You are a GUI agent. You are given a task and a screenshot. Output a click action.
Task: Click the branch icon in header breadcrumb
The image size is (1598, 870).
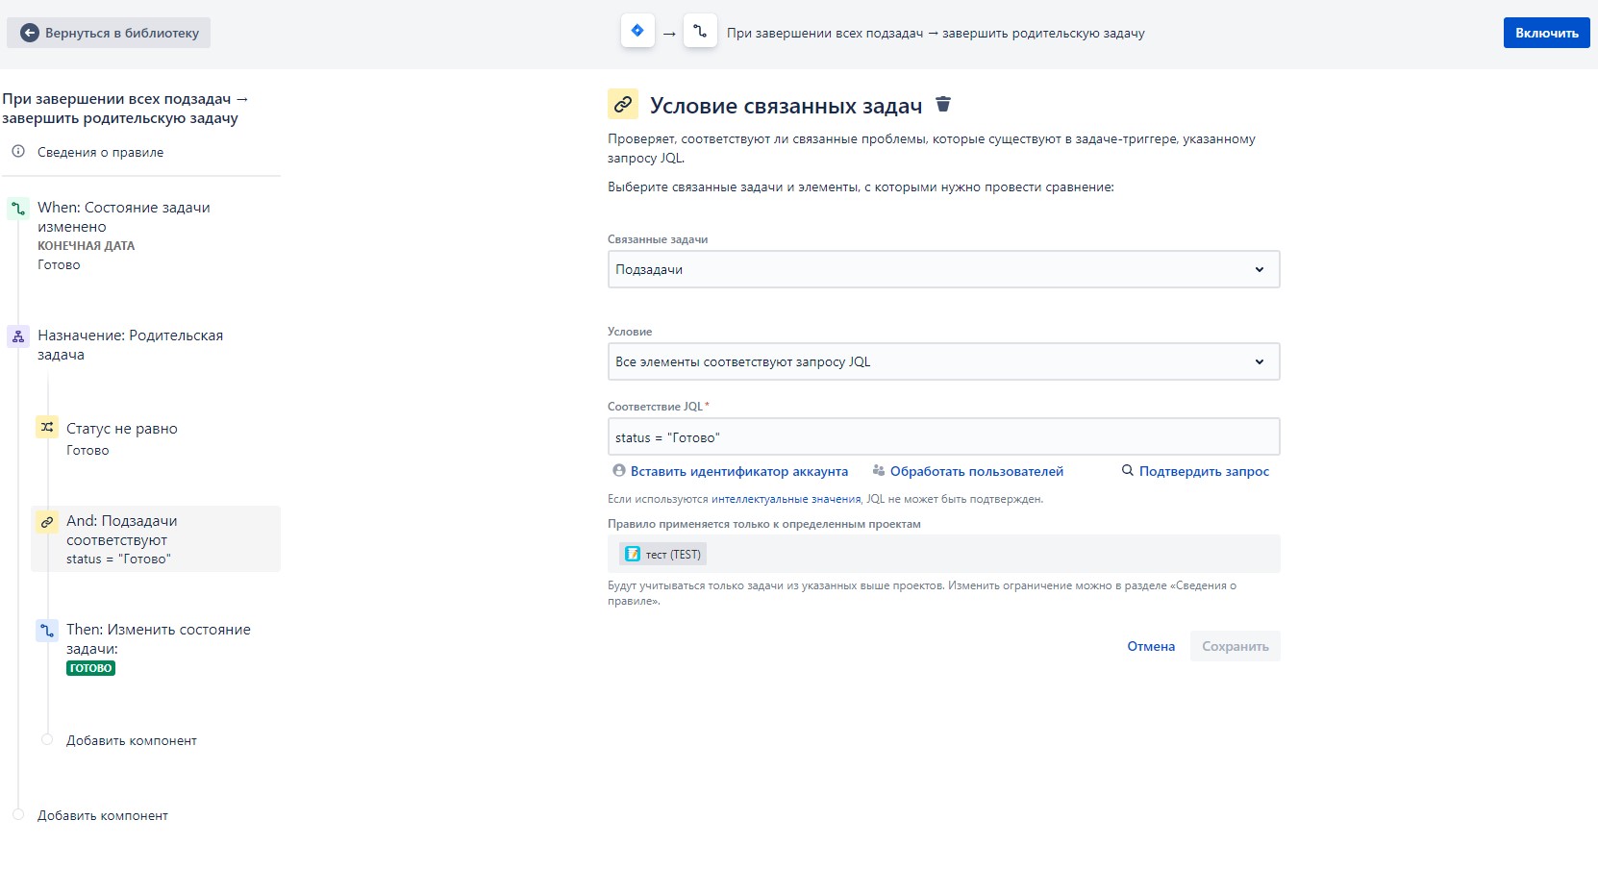(x=700, y=31)
